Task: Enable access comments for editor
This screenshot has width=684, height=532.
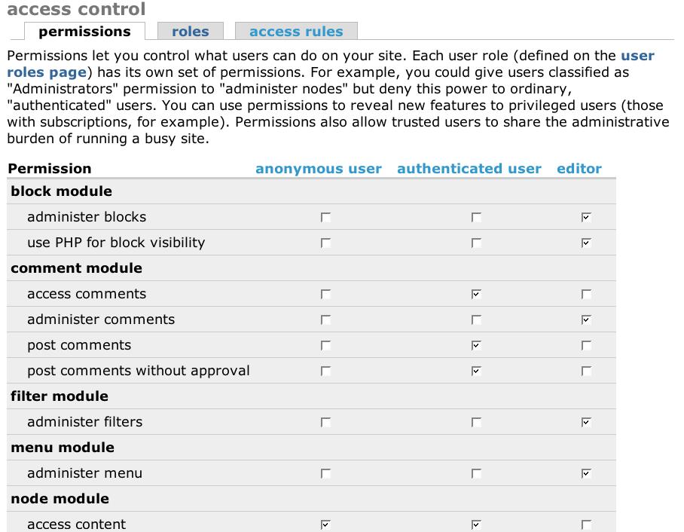Action: pos(586,295)
